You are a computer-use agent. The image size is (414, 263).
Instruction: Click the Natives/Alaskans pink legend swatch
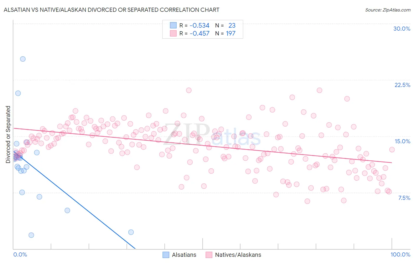pos(209,255)
